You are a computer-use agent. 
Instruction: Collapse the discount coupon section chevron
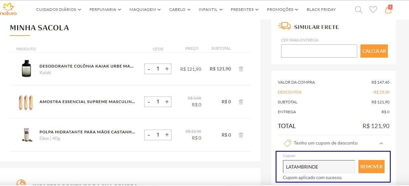tap(381, 143)
